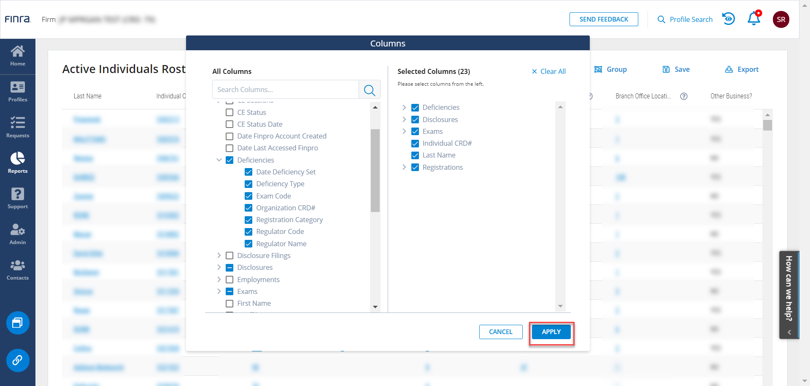
Task: Check the CE Status checkbox
Action: coord(229,112)
